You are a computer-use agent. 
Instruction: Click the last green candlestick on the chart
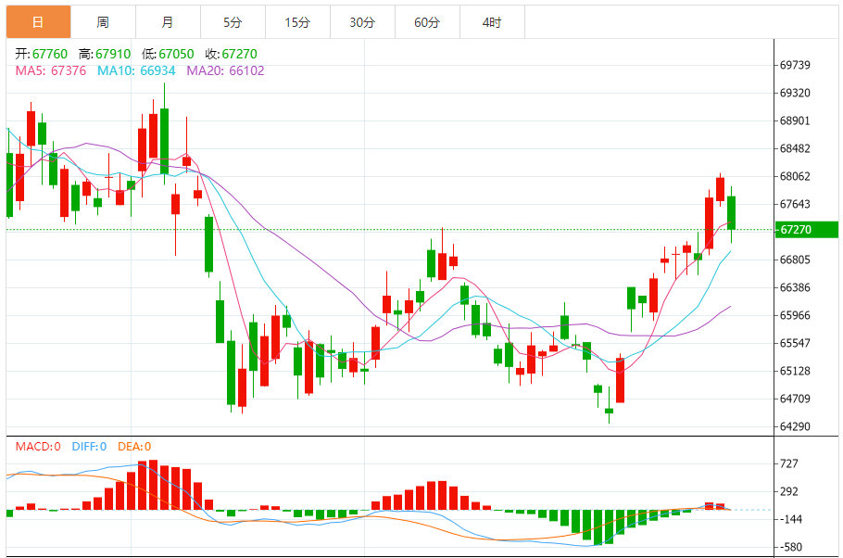(x=731, y=213)
